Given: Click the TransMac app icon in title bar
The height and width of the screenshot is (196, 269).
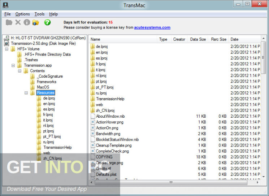Looking at the screenshot, I should 5,5.
